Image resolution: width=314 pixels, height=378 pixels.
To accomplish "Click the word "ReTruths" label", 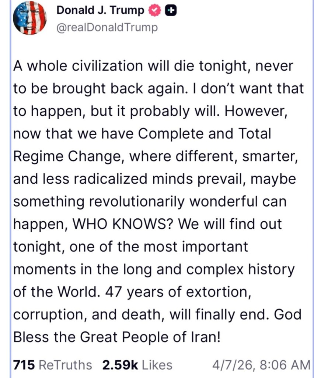I will coord(65,365).
